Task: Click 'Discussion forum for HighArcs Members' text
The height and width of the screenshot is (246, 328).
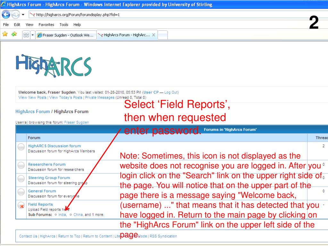Action: click(x=61, y=151)
